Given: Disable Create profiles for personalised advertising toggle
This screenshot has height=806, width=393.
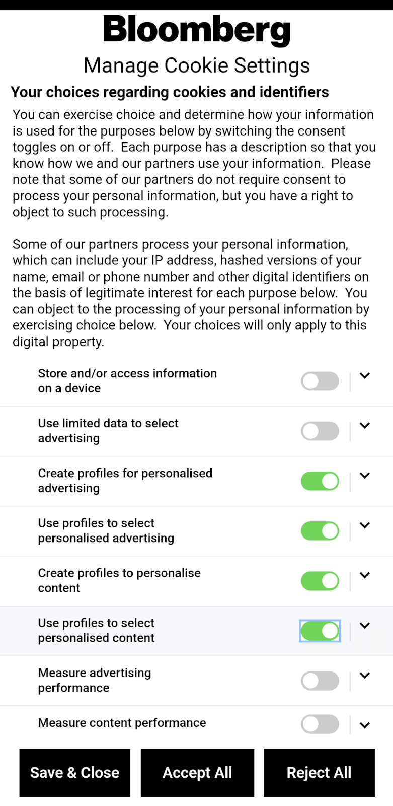Looking at the screenshot, I should point(320,481).
